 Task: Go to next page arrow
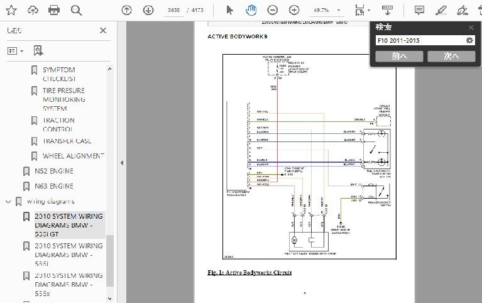(x=148, y=10)
